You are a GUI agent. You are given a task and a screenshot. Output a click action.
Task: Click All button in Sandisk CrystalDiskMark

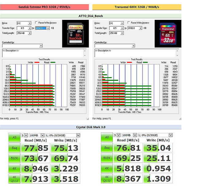(14, 137)
